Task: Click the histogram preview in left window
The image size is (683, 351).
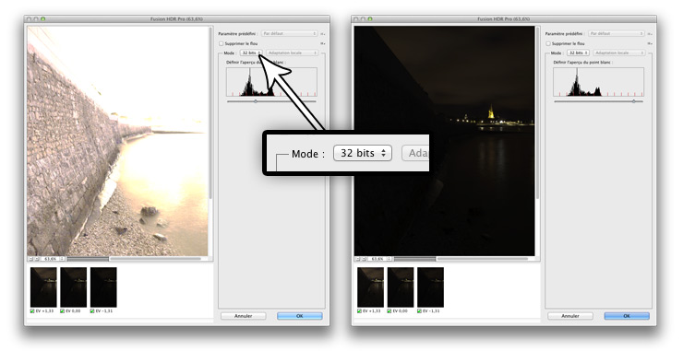Action: click(x=271, y=82)
